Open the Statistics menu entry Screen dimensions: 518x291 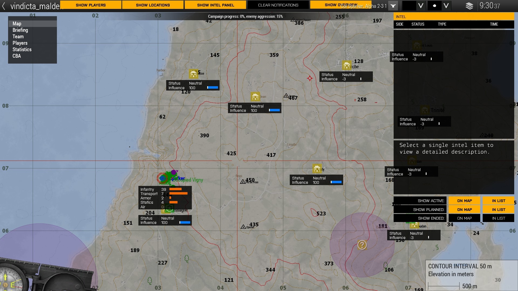click(x=22, y=50)
